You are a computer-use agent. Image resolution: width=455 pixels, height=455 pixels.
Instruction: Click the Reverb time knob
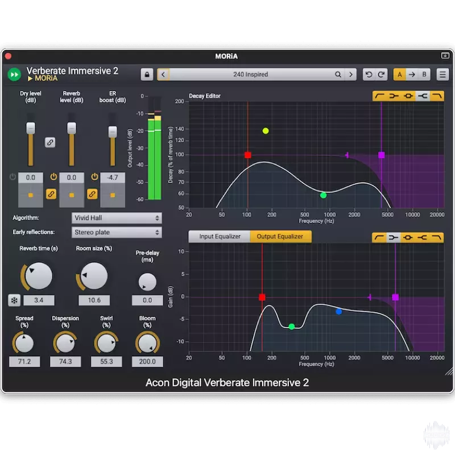click(38, 276)
